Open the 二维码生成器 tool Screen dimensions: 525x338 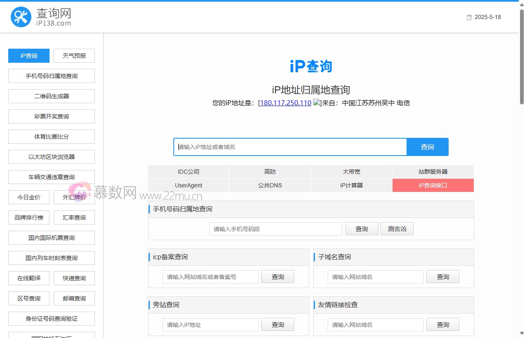click(51, 96)
